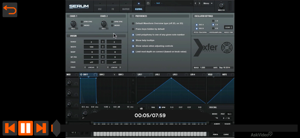Click the unison WT Pos link stepper
The image size is (300, 138).
103,57
